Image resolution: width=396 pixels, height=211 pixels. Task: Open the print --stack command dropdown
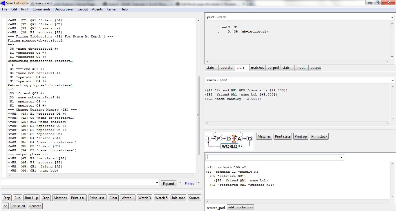tap(392, 17)
